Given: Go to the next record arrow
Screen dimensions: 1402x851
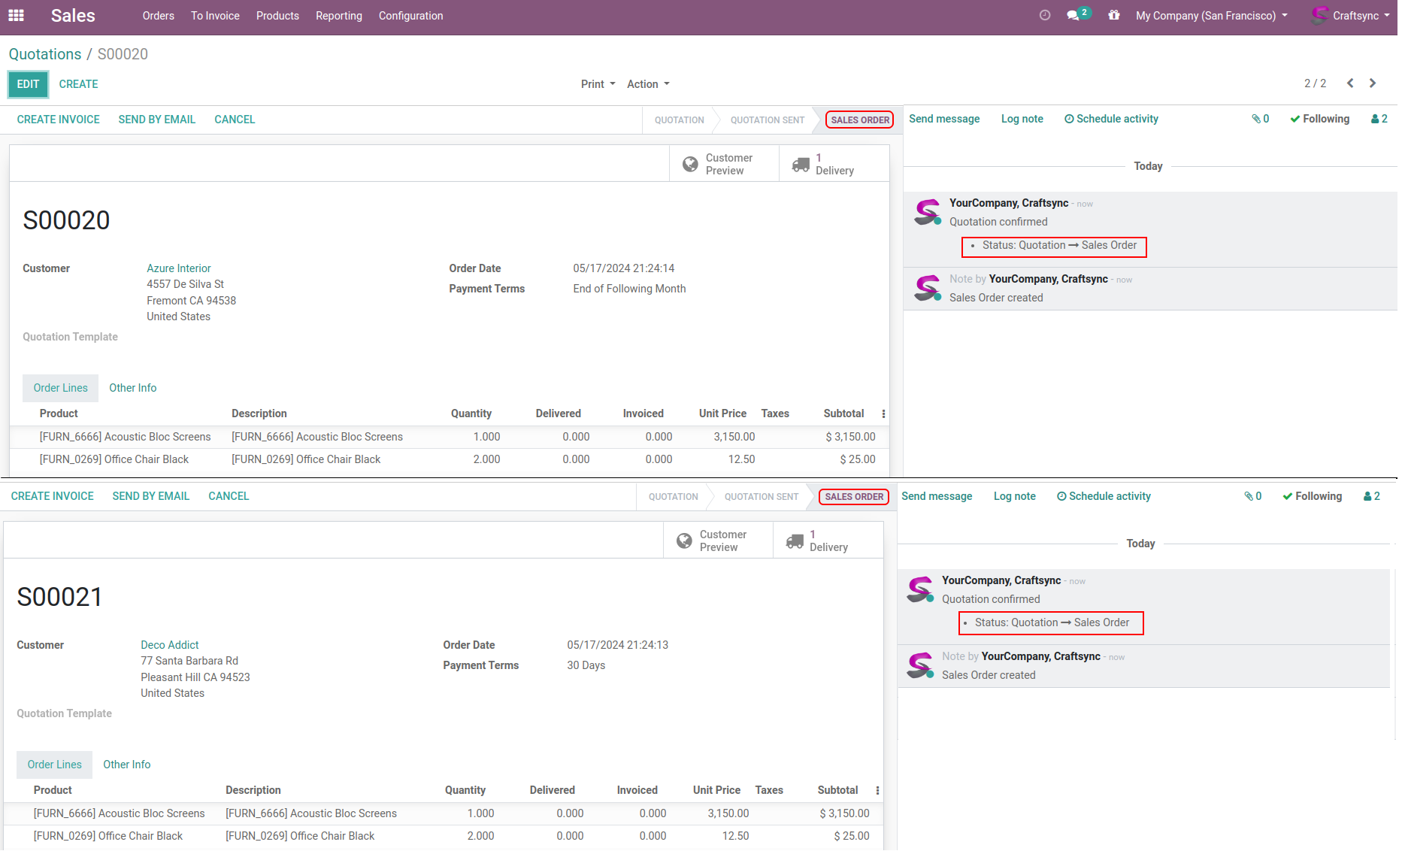Looking at the screenshot, I should point(1373,83).
